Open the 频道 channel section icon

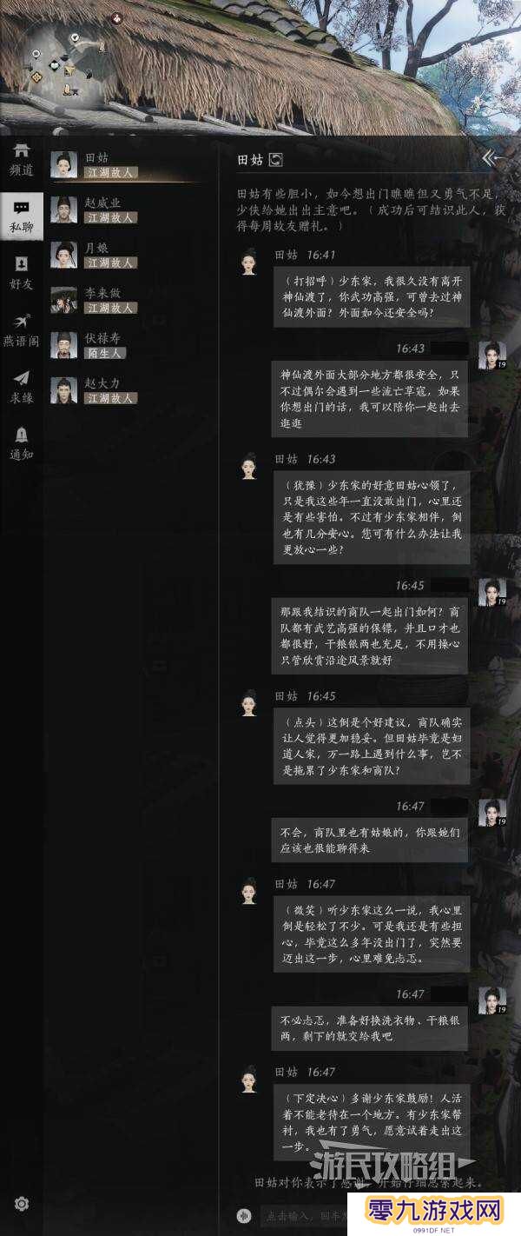pyautogui.click(x=22, y=160)
